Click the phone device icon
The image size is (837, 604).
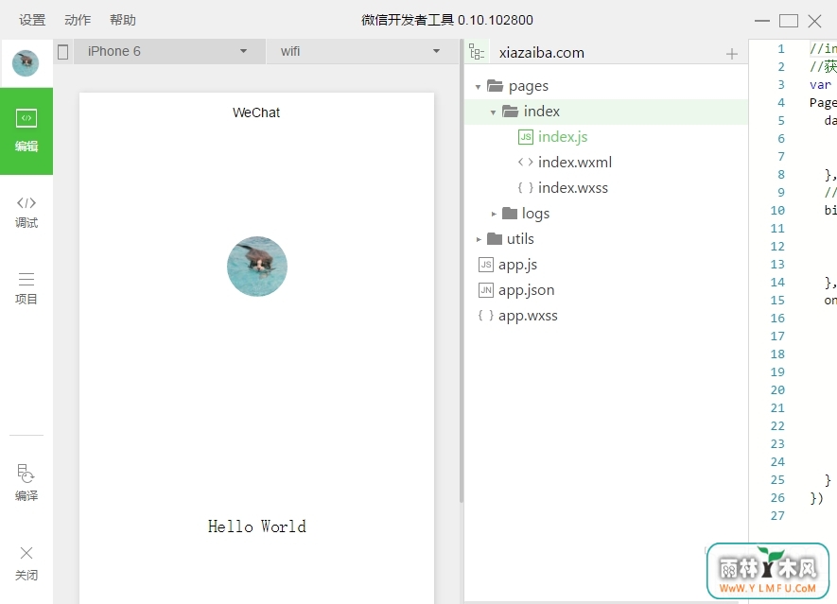pyautogui.click(x=63, y=52)
